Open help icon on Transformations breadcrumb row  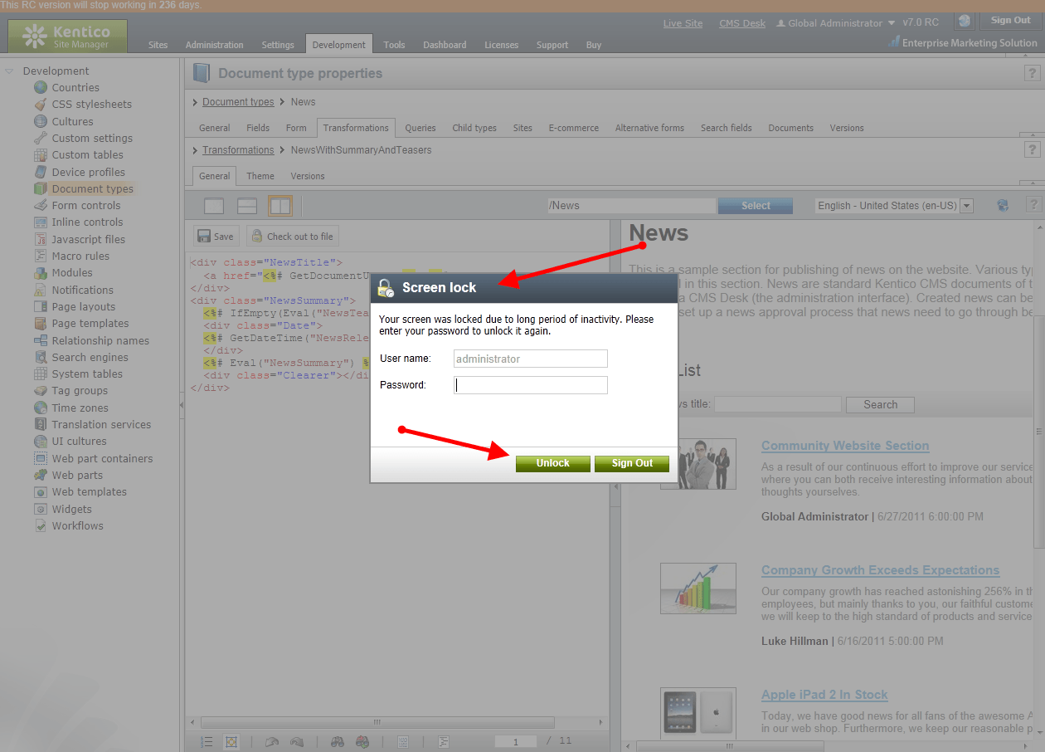[1033, 149]
